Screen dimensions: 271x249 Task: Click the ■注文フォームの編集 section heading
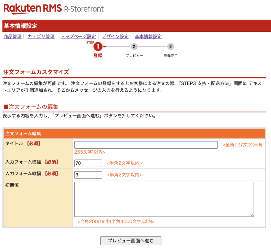pyautogui.click(x=31, y=107)
